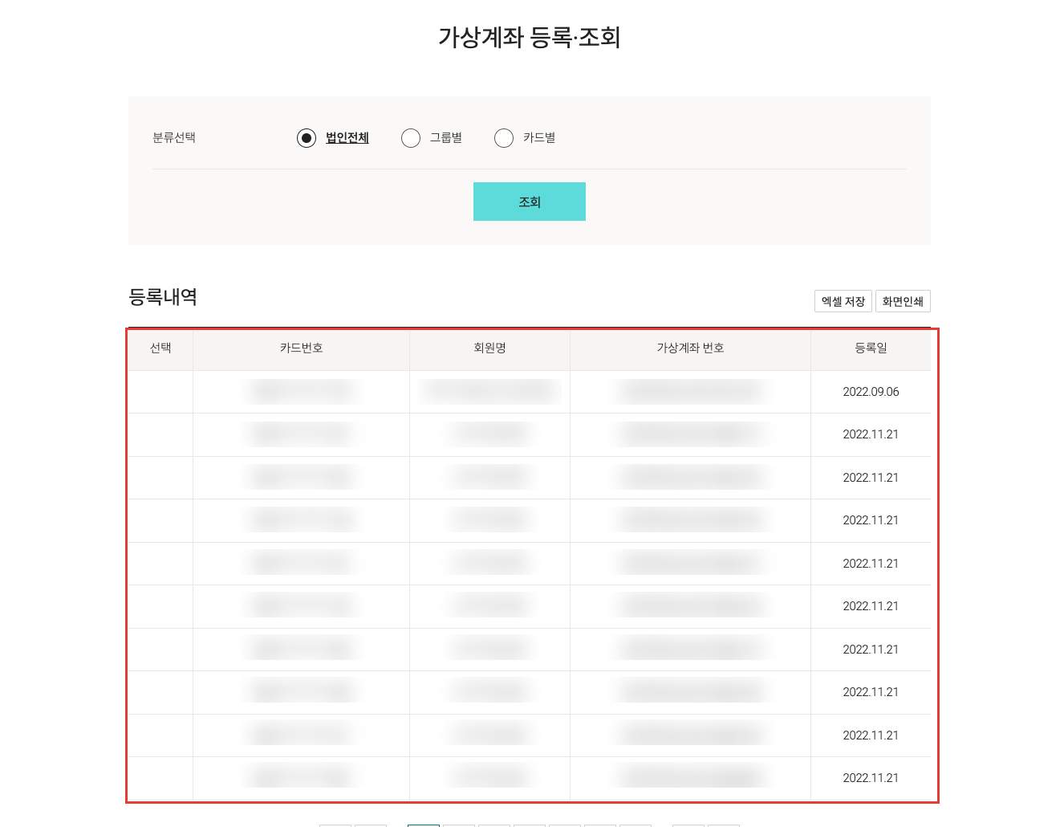Click the 가상계좌 등록·조회 page title
The height and width of the screenshot is (827, 1064).
click(x=530, y=37)
